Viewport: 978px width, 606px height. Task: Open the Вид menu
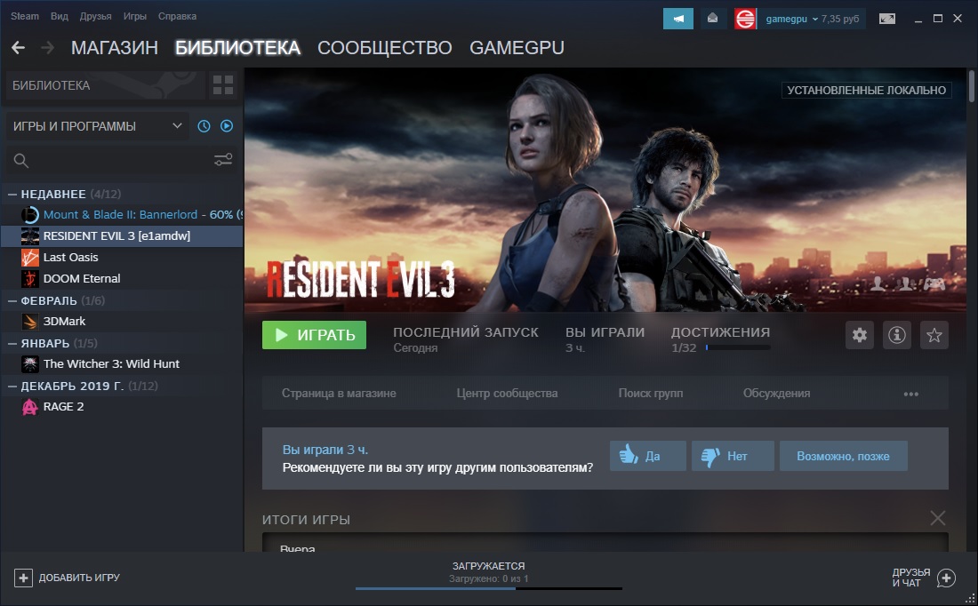click(x=60, y=16)
